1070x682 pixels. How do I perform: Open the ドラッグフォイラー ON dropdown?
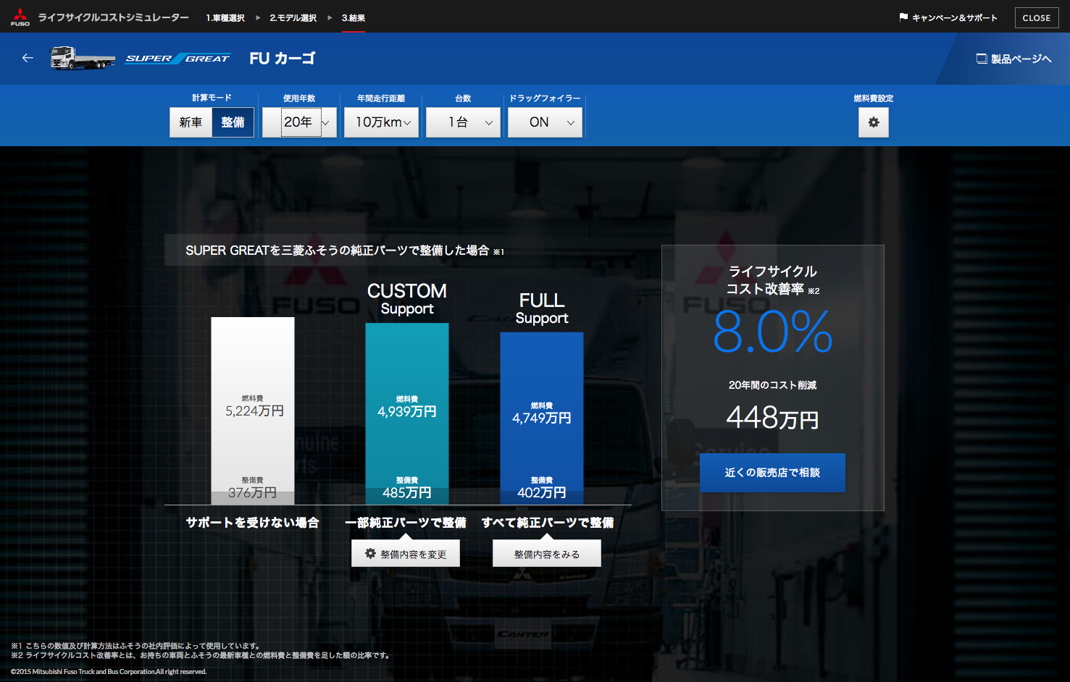(x=545, y=122)
